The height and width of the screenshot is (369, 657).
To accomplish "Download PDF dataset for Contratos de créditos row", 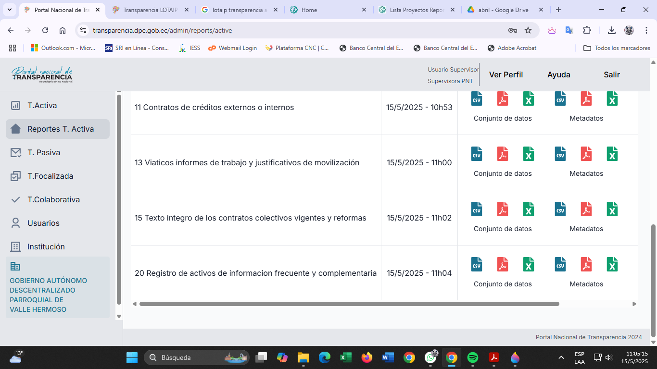I will click(x=503, y=98).
